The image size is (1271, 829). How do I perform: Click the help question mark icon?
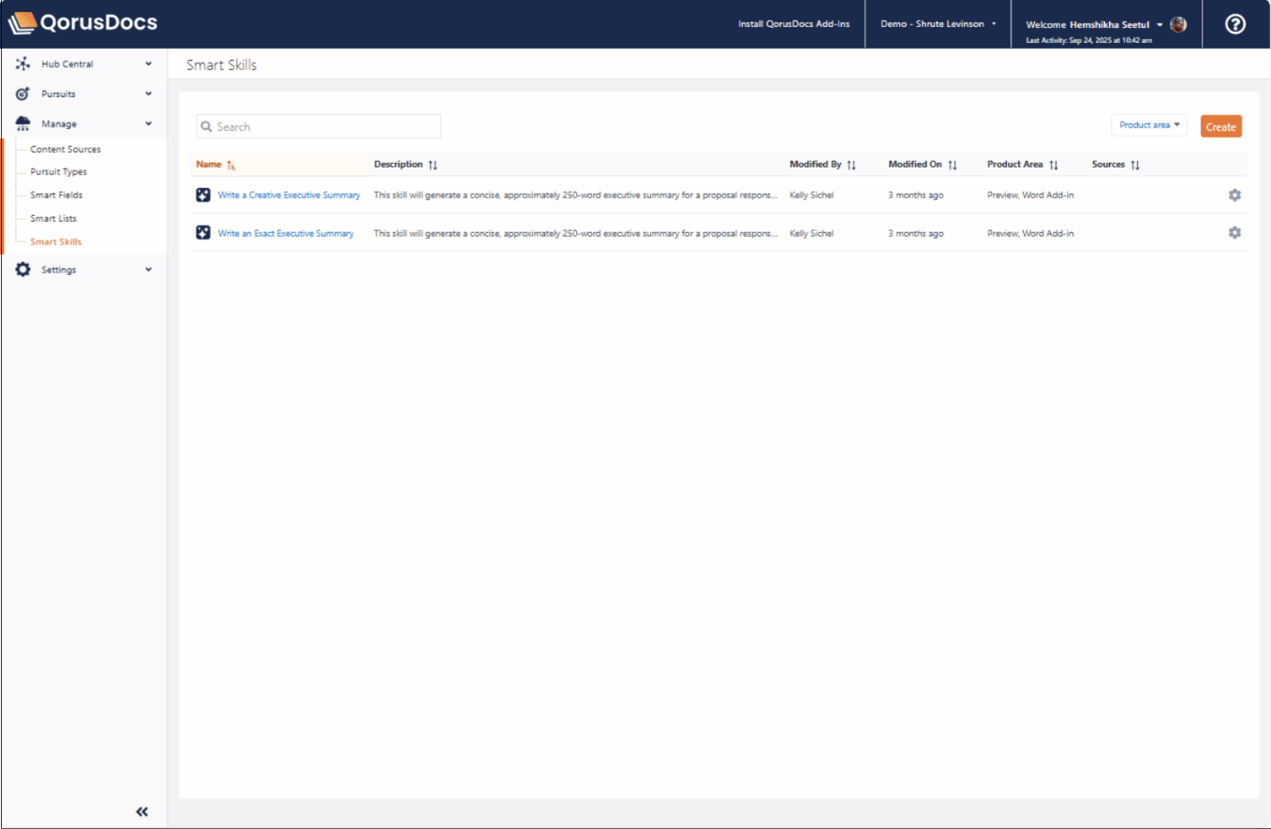tap(1234, 25)
